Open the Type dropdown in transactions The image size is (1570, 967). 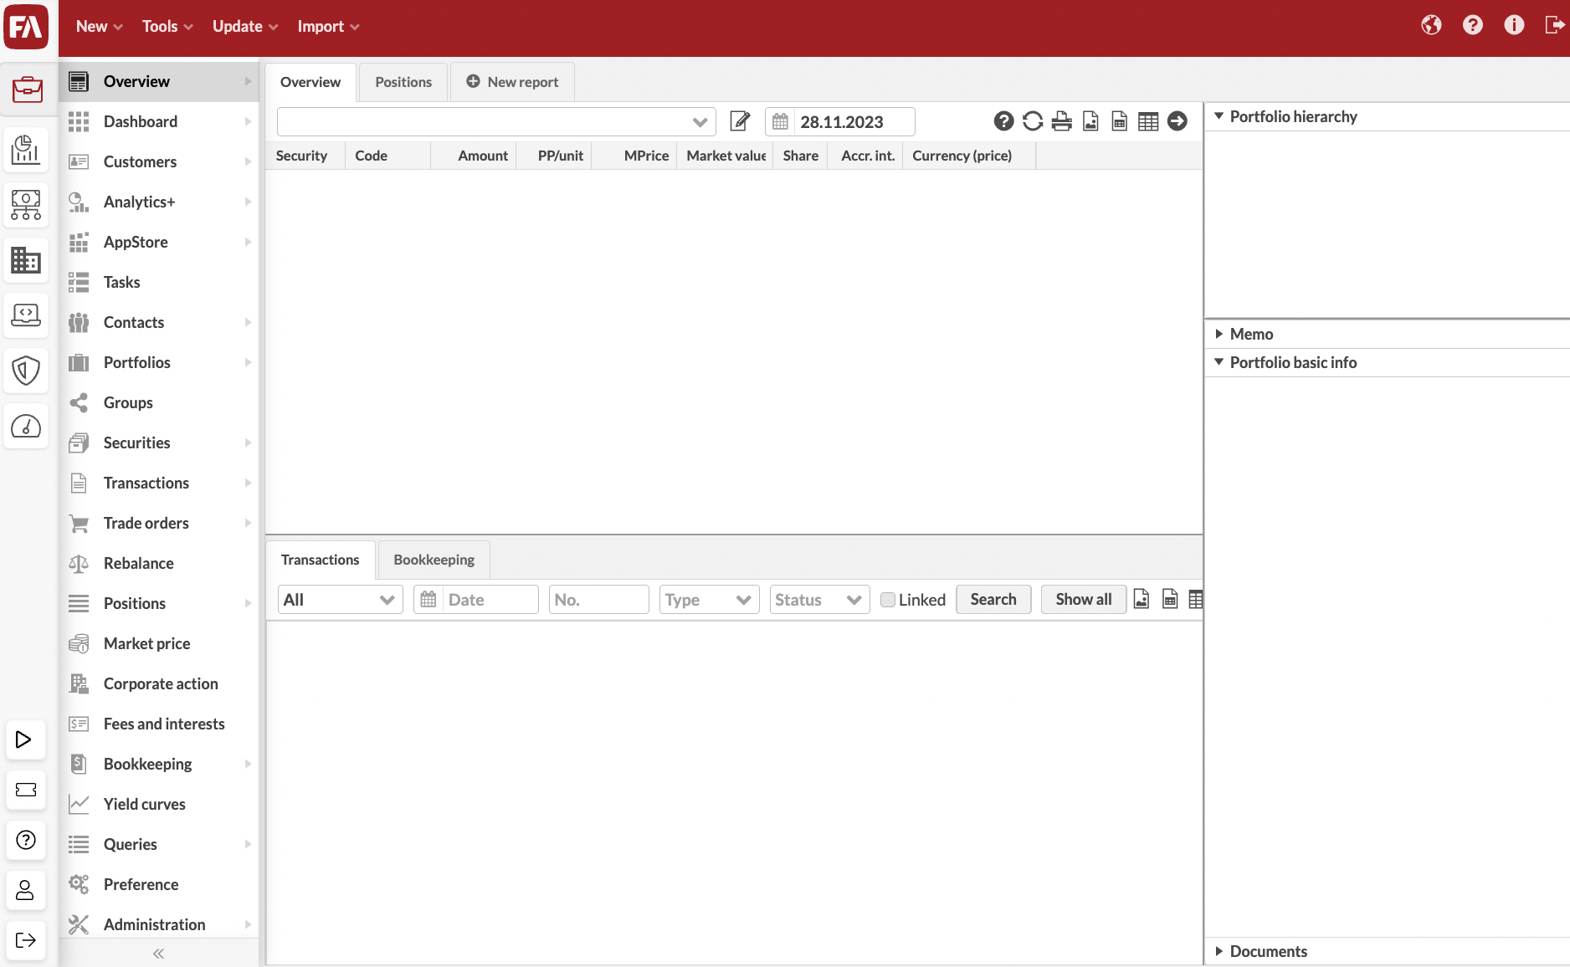pos(709,600)
